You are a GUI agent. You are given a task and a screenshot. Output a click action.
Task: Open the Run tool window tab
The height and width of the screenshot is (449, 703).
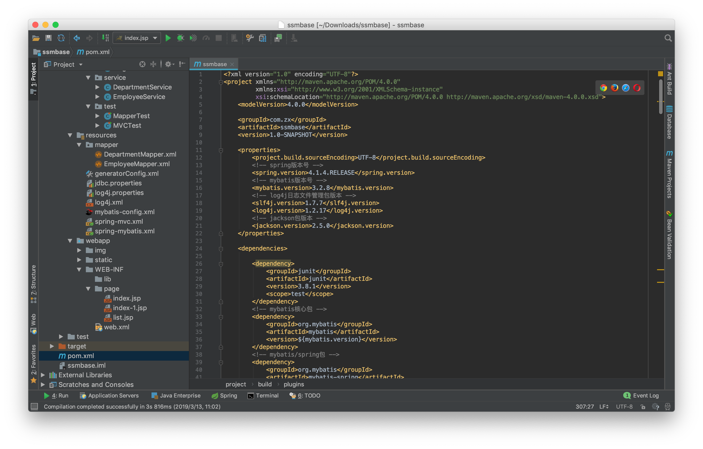(x=56, y=395)
